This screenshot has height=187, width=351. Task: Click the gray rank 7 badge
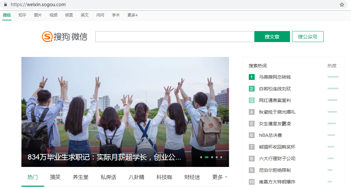pos(252,147)
